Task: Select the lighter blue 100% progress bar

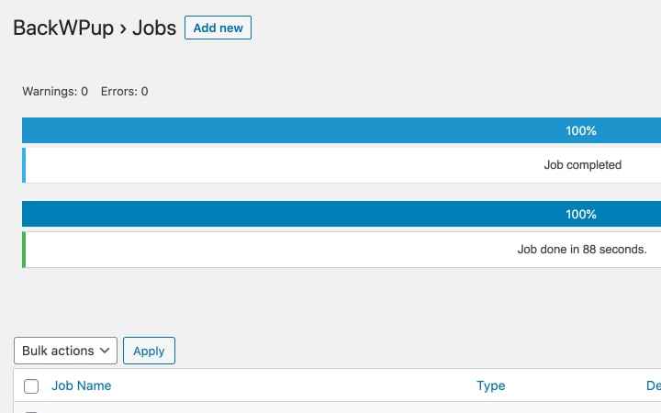Action: (x=342, y=130)
